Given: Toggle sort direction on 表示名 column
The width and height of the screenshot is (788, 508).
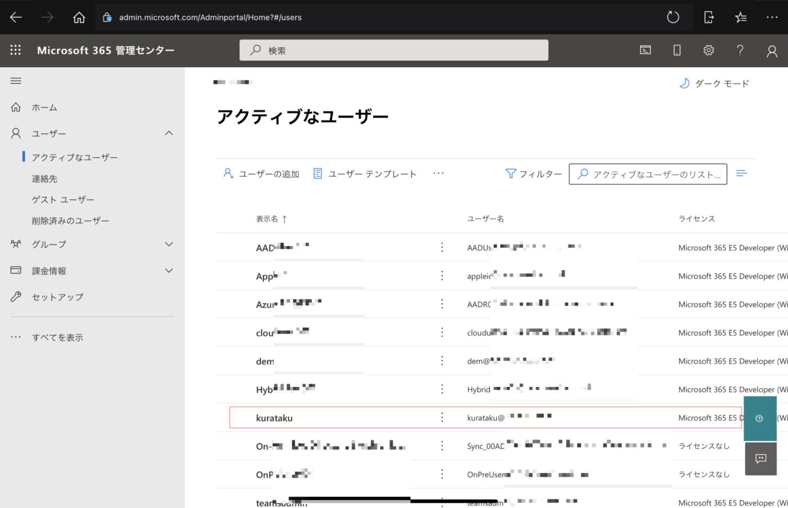Looking at the screenshot, I should [x=272, y=219].
